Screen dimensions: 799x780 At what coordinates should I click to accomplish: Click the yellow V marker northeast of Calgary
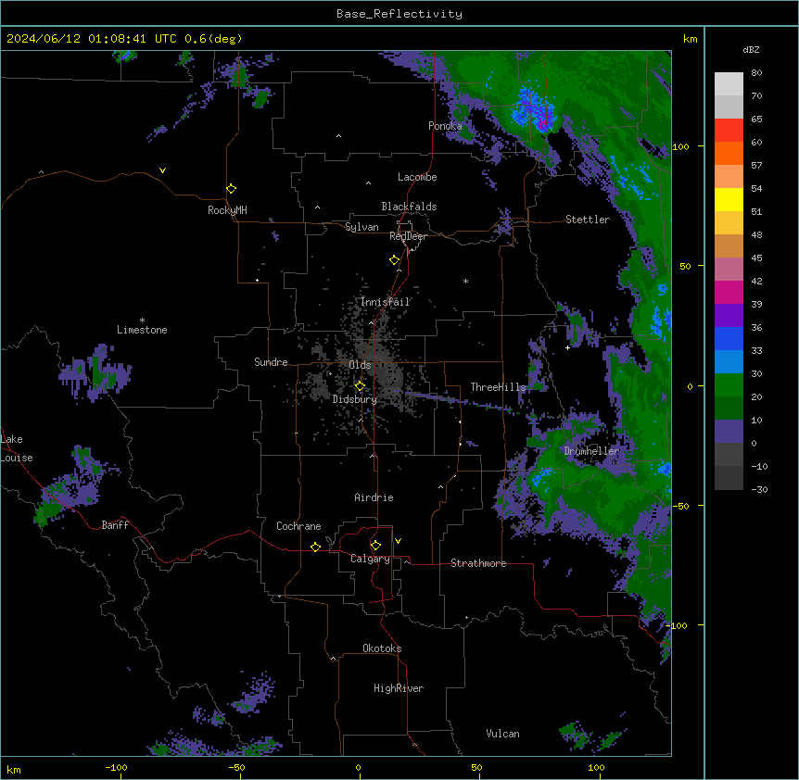coord(398,541)
